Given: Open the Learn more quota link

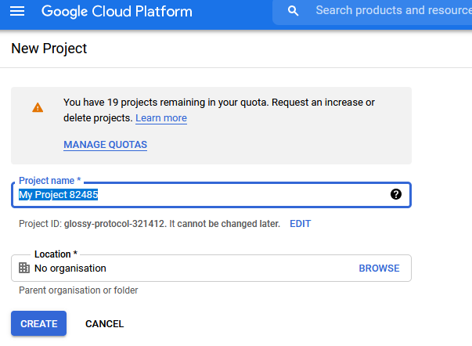Looking at the screenshot, I should tap(161, 118).
